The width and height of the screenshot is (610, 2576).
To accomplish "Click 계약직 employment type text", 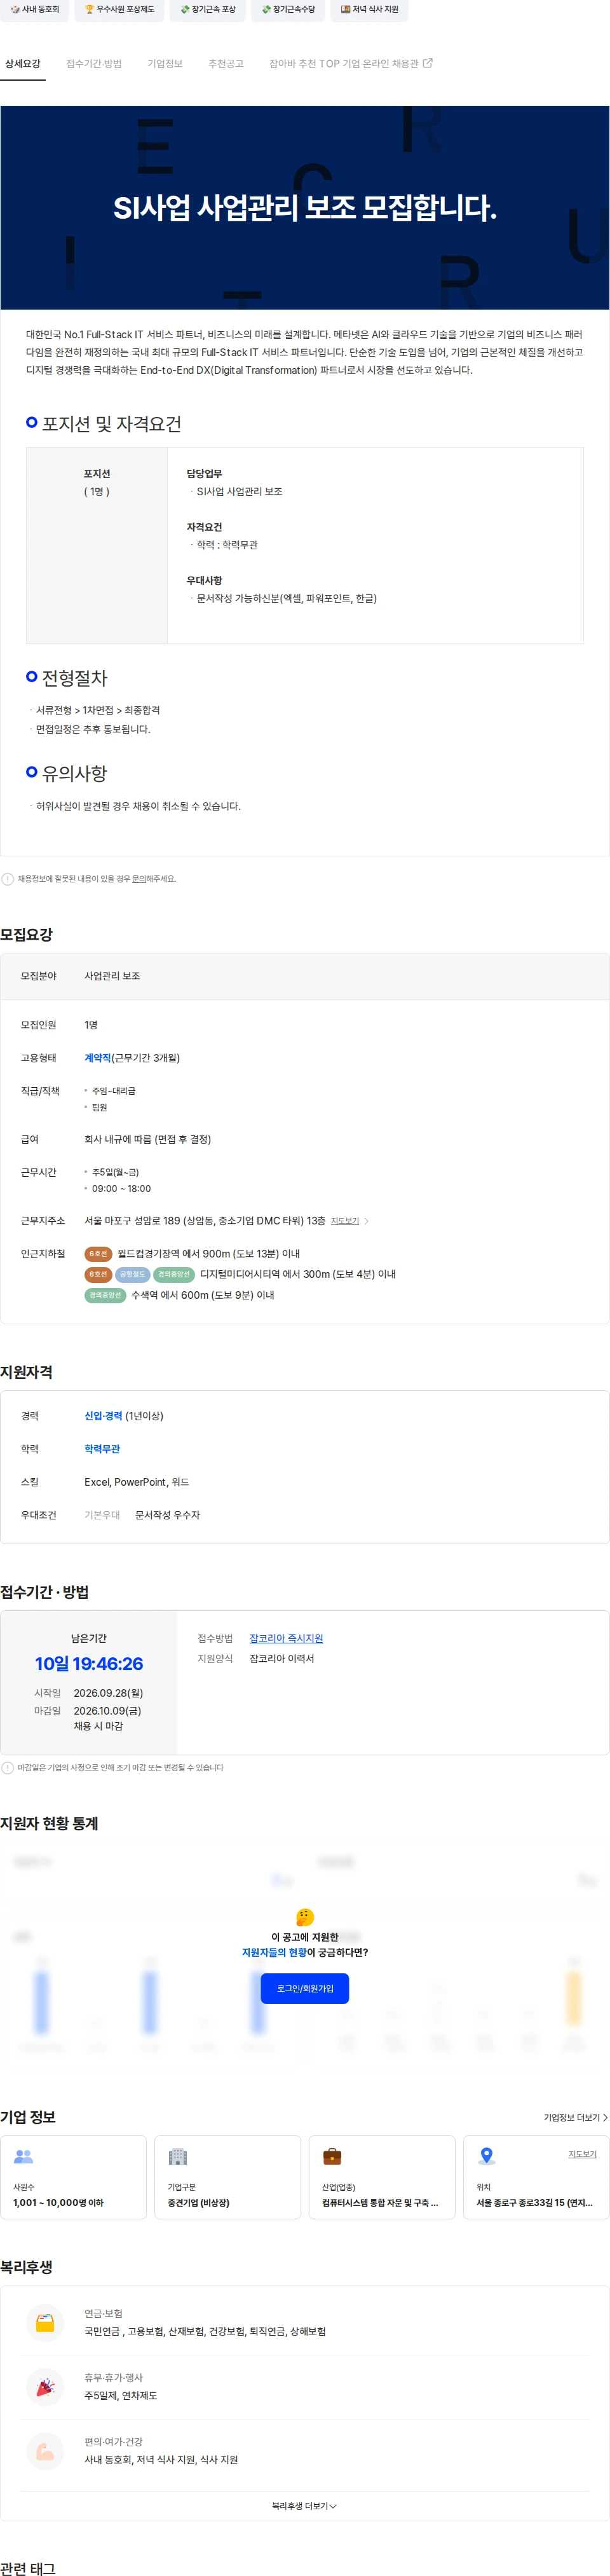I will pos(98,1058).
